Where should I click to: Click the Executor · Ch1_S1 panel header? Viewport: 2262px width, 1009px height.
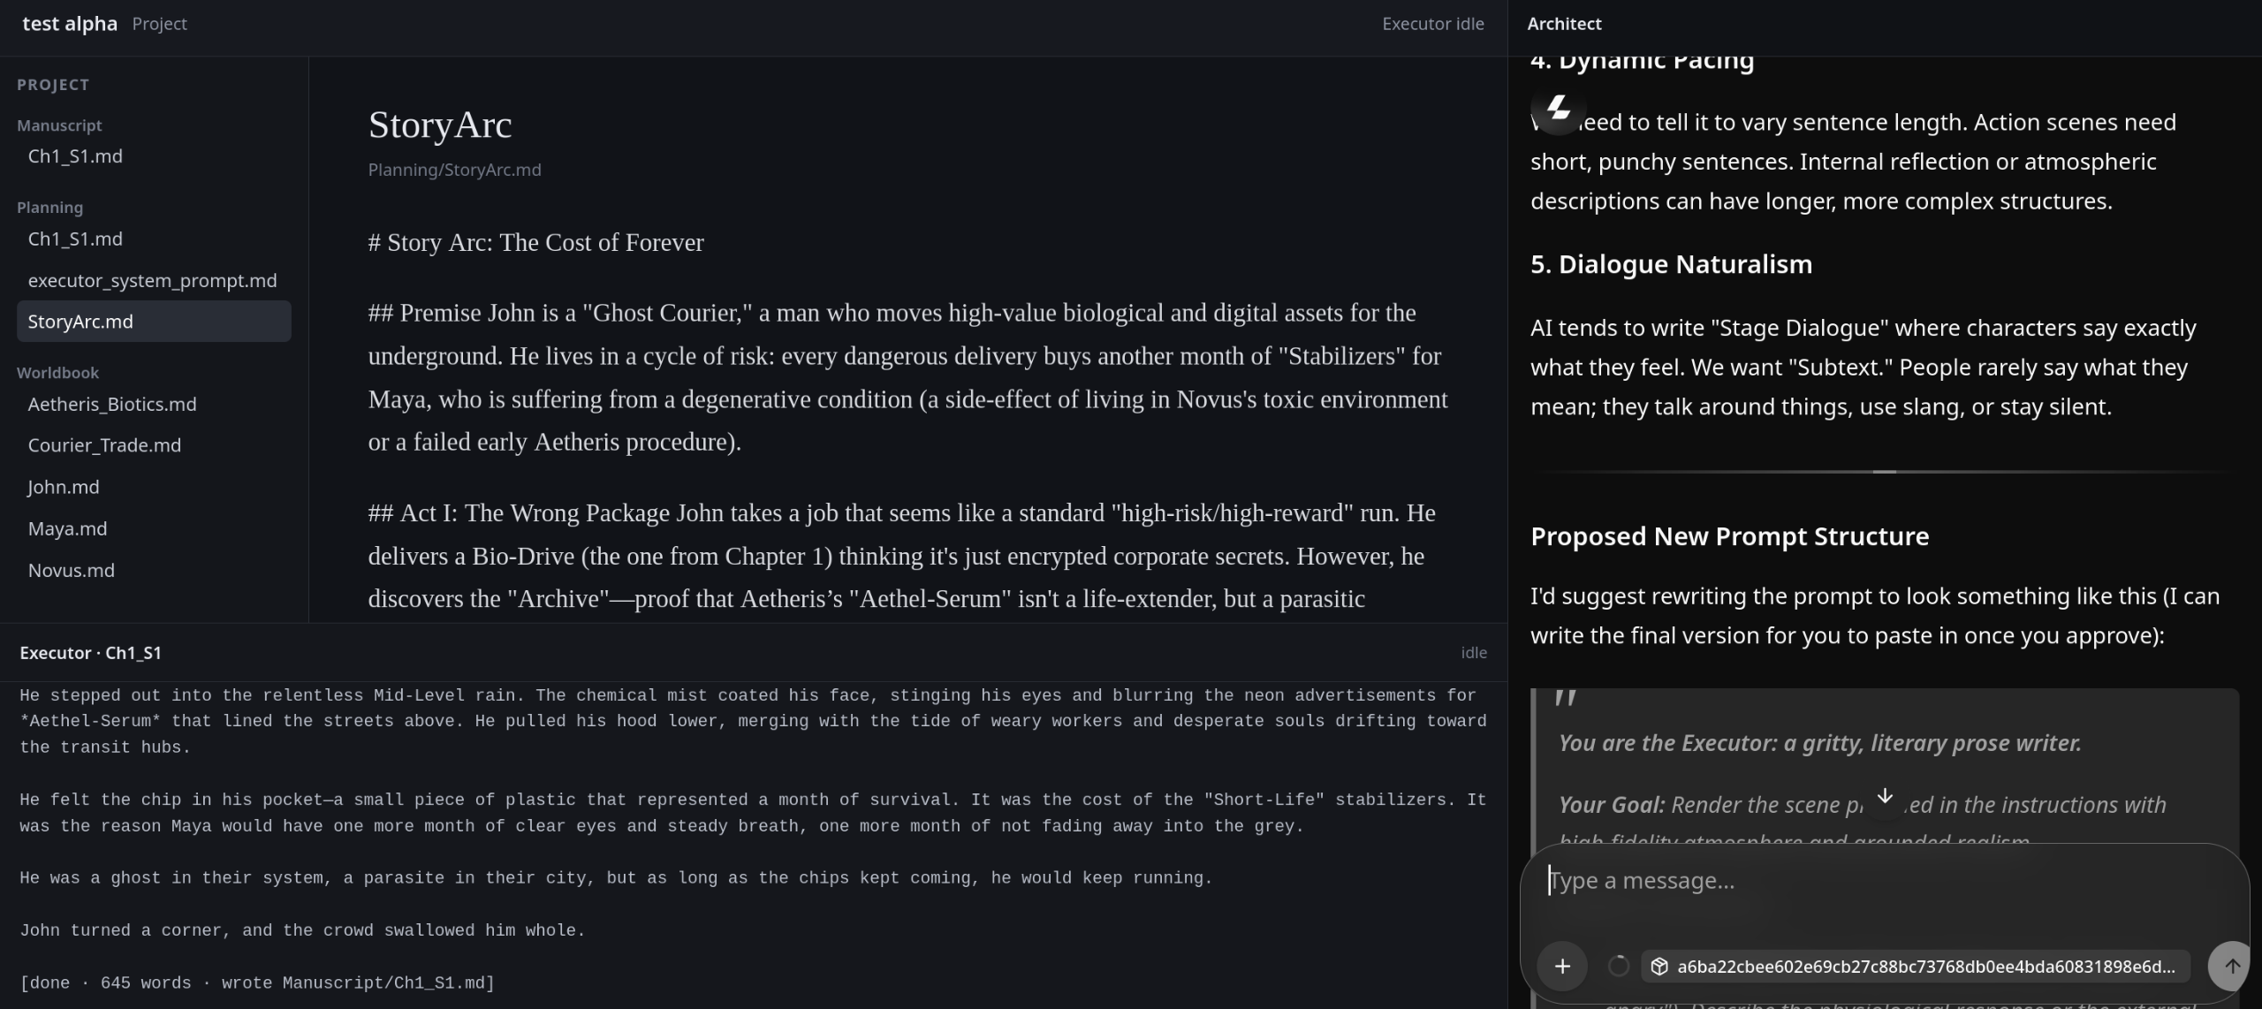pos(91,653)
